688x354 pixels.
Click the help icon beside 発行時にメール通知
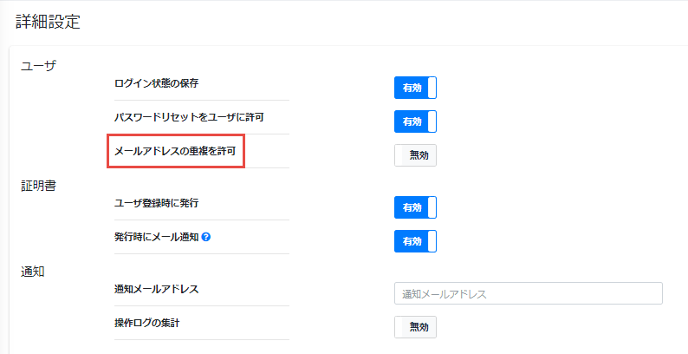(x=206, y=237)
